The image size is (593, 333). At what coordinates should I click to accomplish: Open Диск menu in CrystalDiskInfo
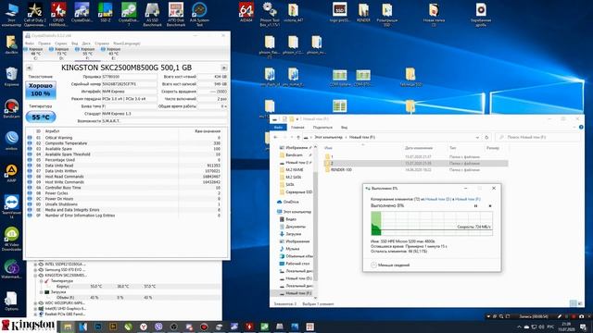(x=86, y=43)
